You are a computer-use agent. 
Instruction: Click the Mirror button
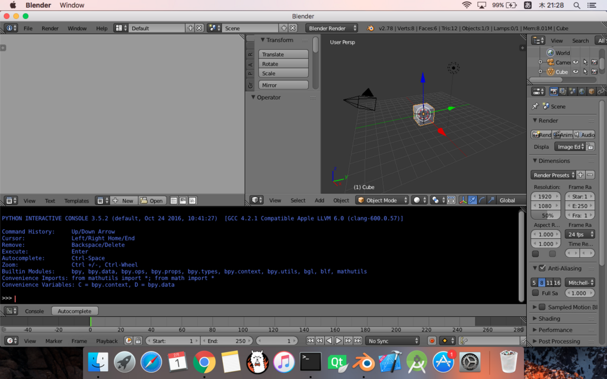(283, 85)
